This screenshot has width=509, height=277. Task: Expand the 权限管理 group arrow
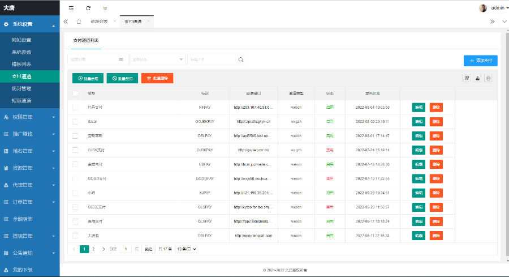pyautogui.click(x=54, y=117)
